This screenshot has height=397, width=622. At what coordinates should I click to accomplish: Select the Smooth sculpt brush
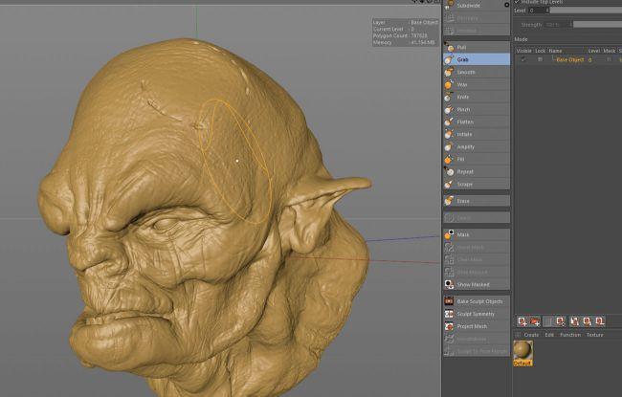476,72
